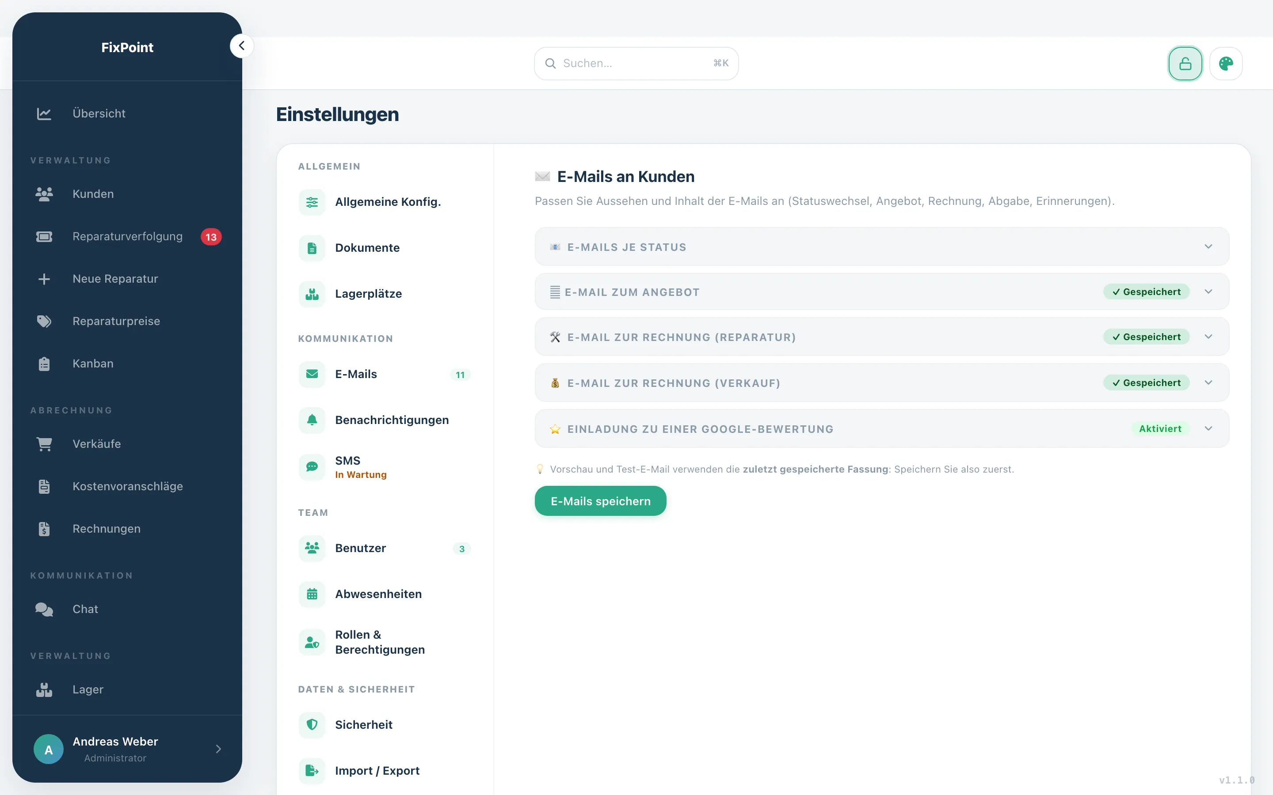Screen dimensions: 1273x795
Task: Click the FixPoint logo title
Action: [x=127, y=47]
